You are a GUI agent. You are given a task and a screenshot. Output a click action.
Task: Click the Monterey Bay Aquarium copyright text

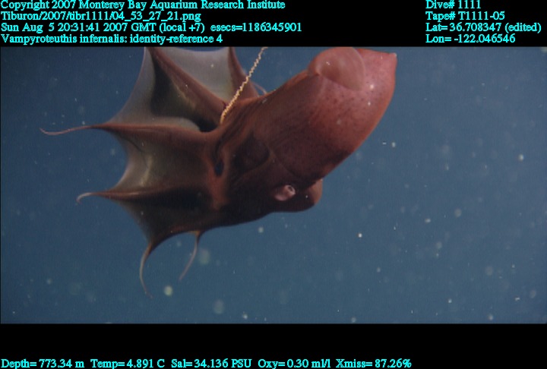point(144,5)
